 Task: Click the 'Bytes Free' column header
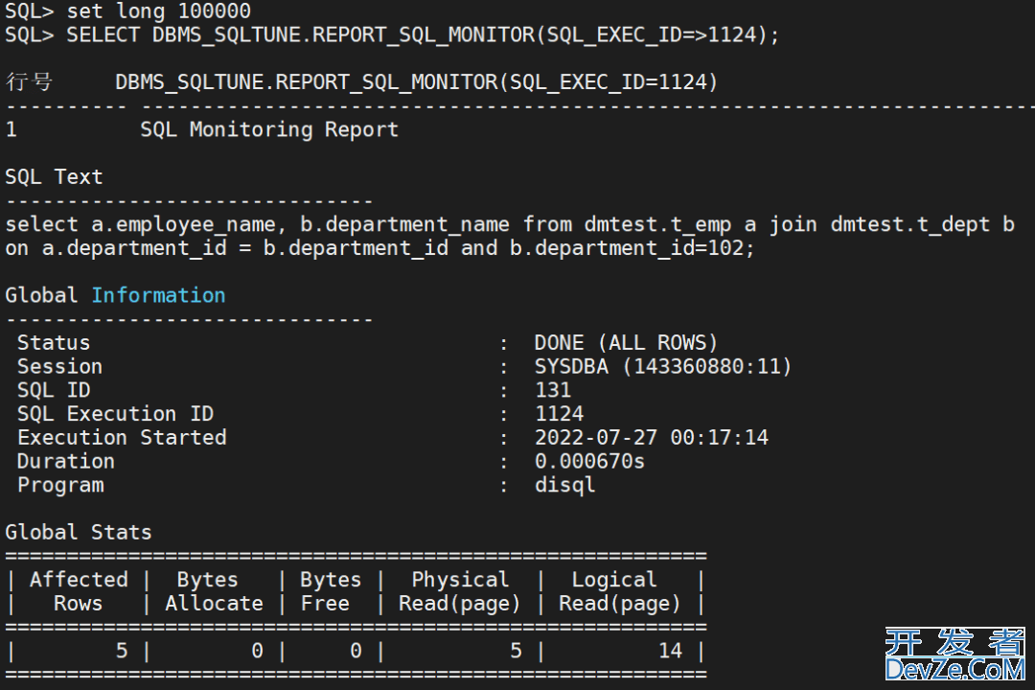tap(331, 591)
